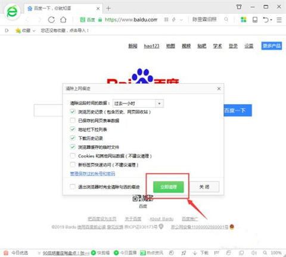The width and height of the screenshot is (286, 257).
Task: Open 今日直播 from the status bar
Action: (x=125, y=253)
